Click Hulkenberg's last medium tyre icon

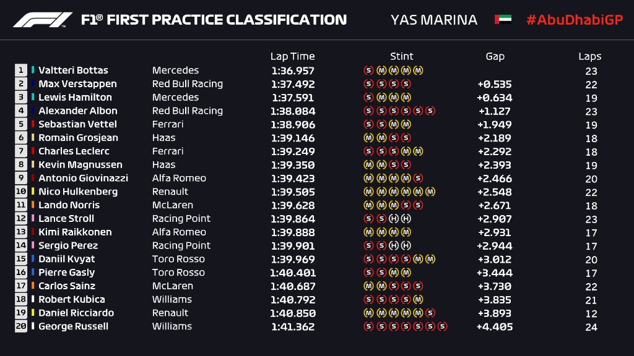430,192
